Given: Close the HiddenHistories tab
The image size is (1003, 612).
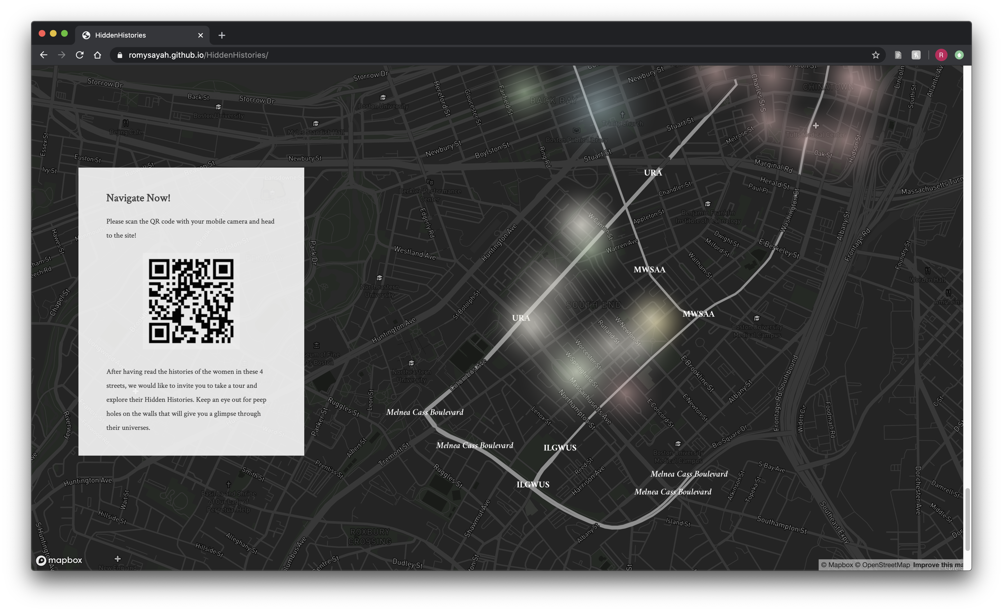Looking at the screenshot, I should pyautogui.click(x=200, y=35).
